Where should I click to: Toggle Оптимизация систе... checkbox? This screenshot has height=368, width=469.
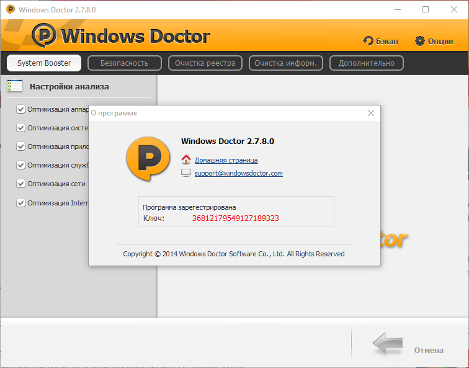coord(20,128)
